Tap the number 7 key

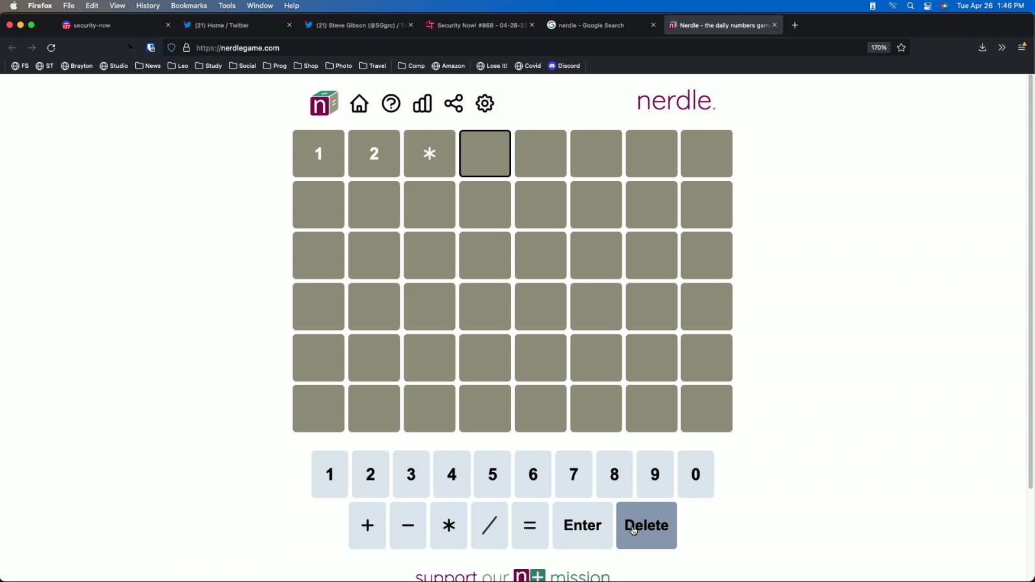[573, 475]
